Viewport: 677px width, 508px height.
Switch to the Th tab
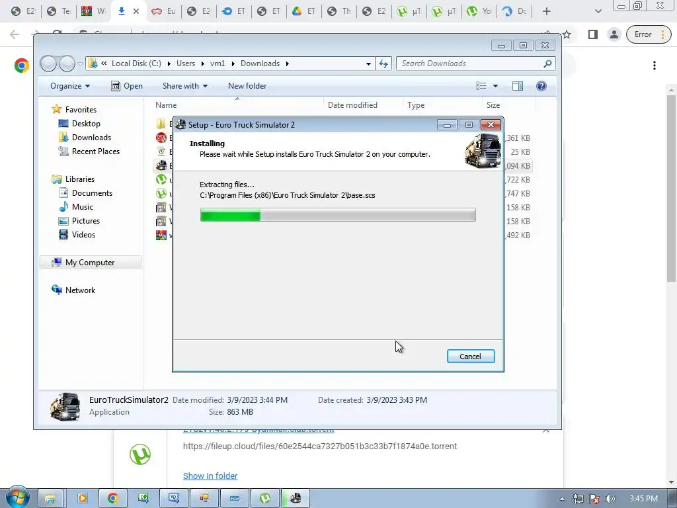coord(339,11)
